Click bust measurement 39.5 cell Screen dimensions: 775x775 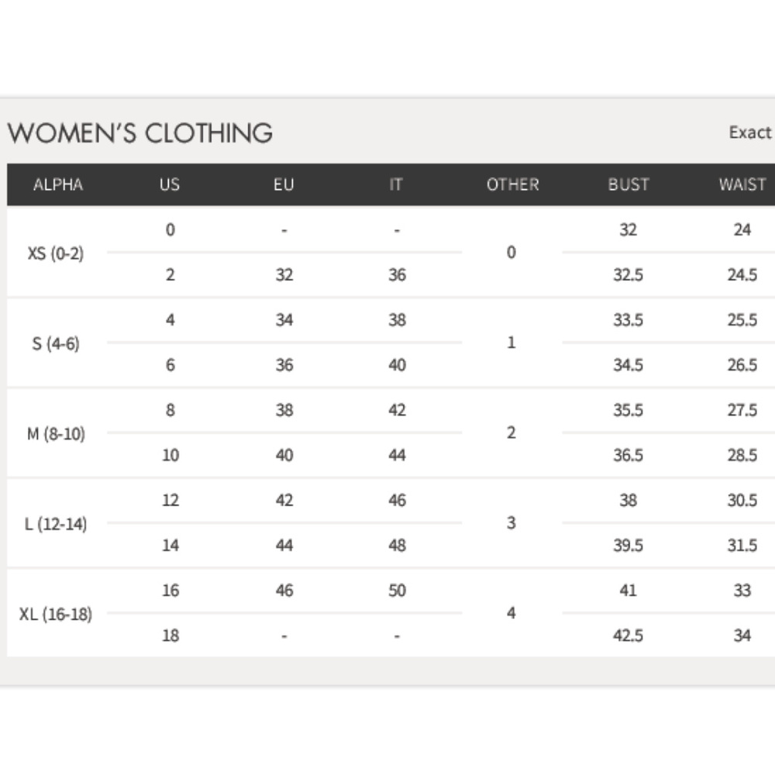click(x=629, y=545)
